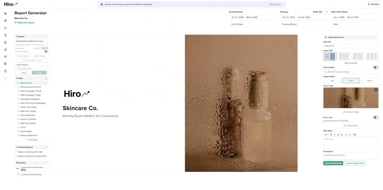Click Cancel in Import Template
This screenshot has height=190, width=383.
(24, 73)
